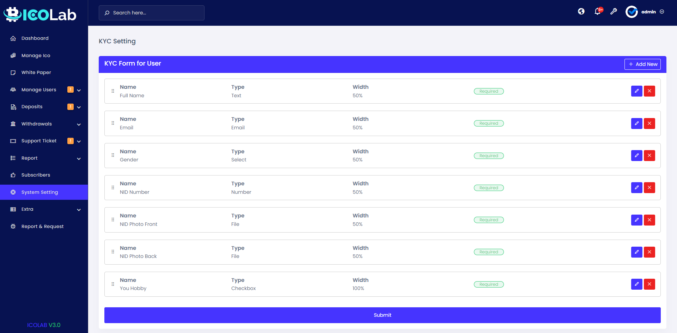Image resolution: width=677 pixels, height=333 pixels.
Task: Expand the Extra submenu chevron
Action: point(79,210)
